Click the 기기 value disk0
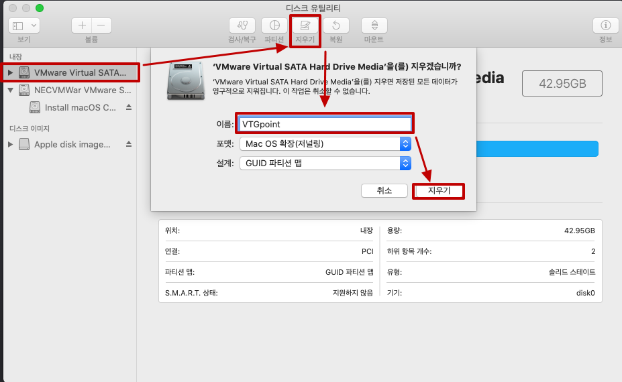622x382 pixels. click(586, 293)
